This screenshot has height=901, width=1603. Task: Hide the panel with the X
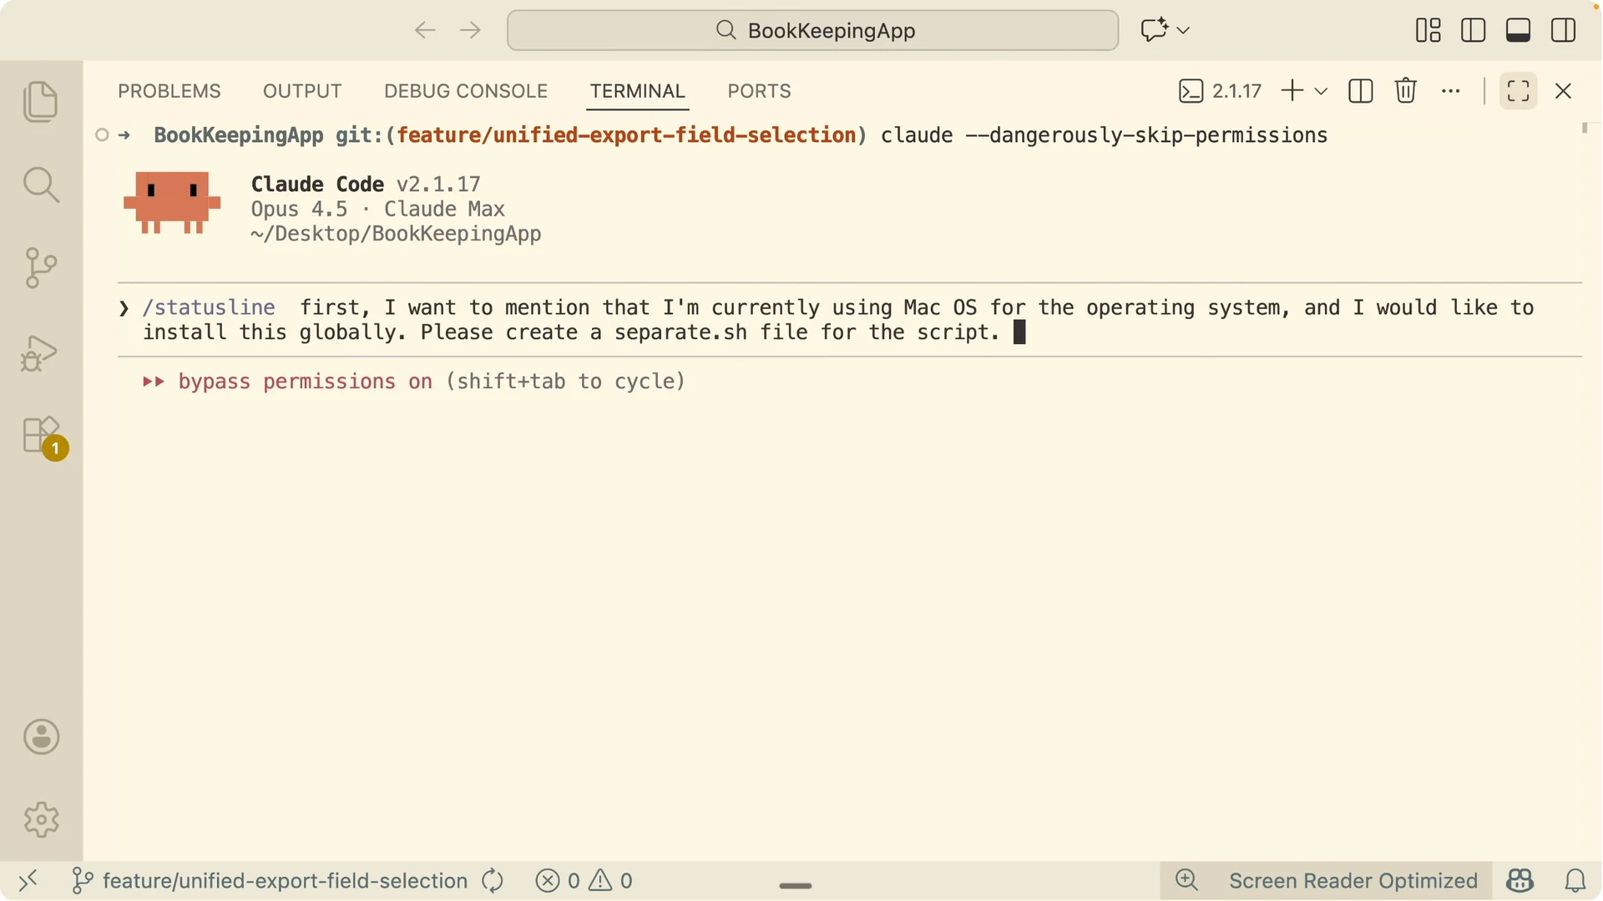point(1564,90)
